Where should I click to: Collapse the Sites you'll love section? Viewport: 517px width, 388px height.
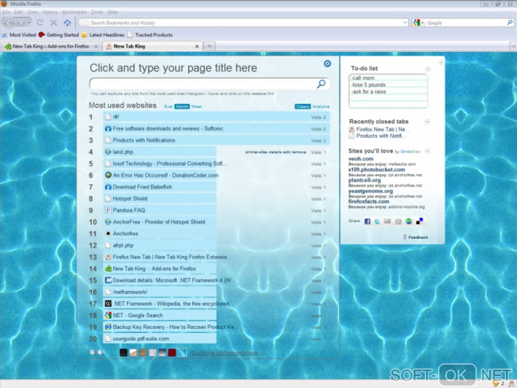coord(427,151)
